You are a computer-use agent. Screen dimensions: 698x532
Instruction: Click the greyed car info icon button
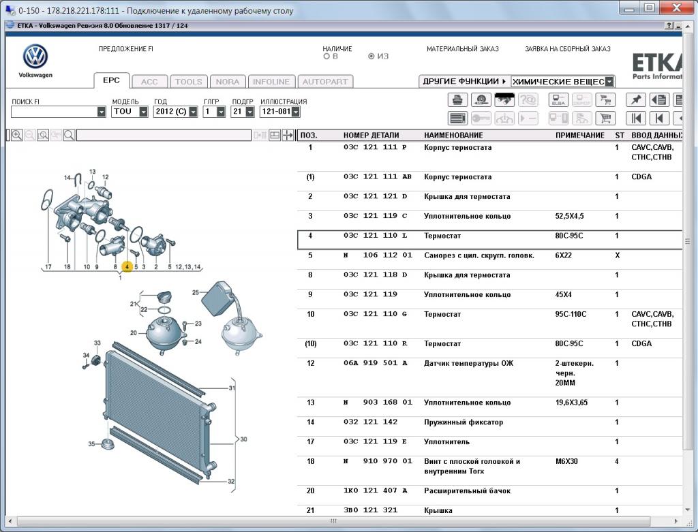[504, 119]
